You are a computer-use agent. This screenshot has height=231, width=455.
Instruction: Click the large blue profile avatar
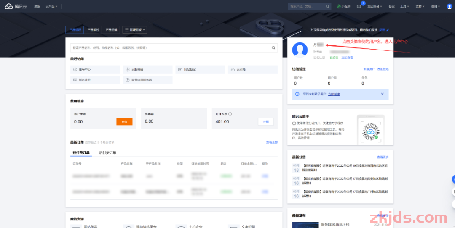(300, 50)
